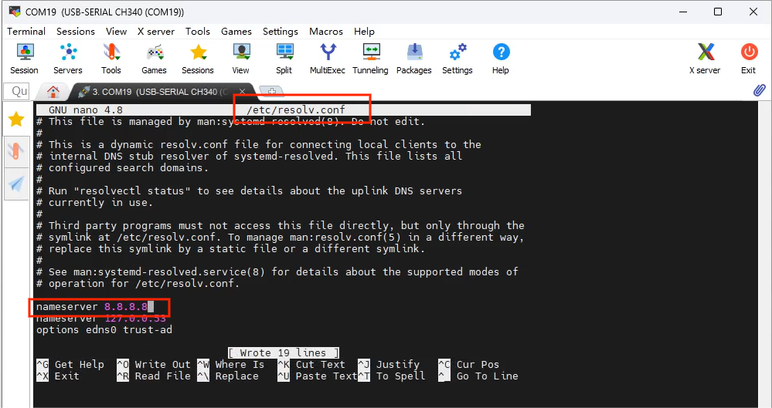Open the Sessions star toolbar icon

point(197,59)
